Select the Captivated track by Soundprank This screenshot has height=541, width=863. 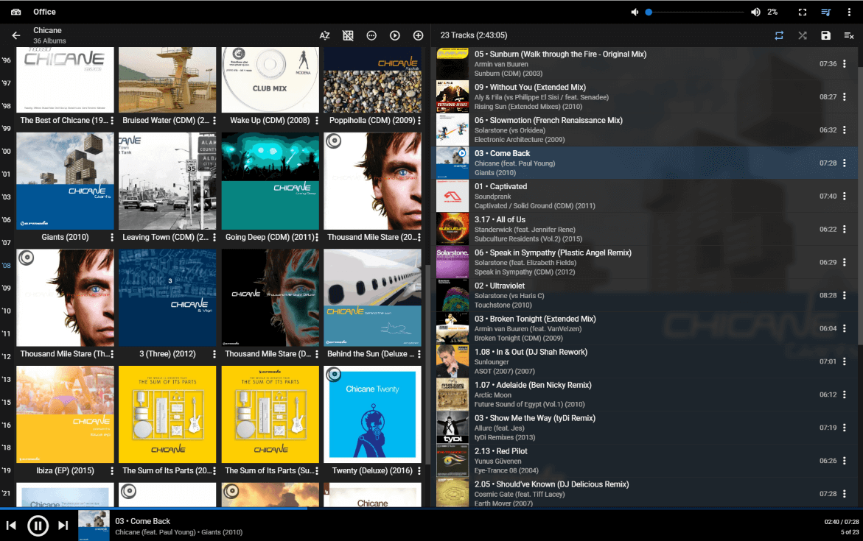(x=647, y=196)
